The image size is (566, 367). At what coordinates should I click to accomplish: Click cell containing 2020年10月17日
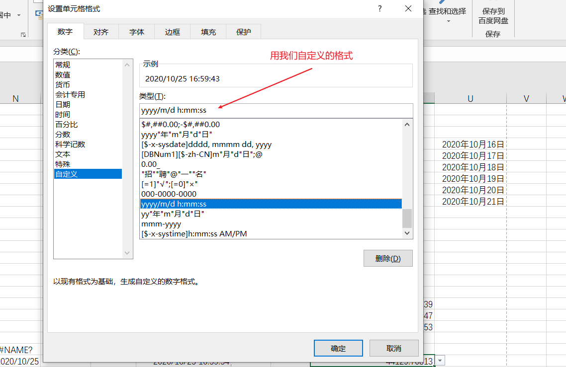pos(471,156)
